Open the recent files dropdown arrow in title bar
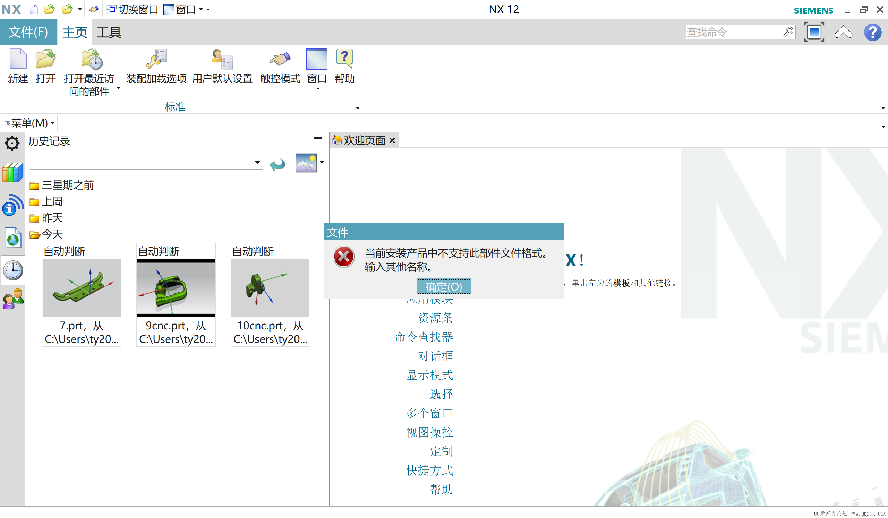 coord(80,9)
